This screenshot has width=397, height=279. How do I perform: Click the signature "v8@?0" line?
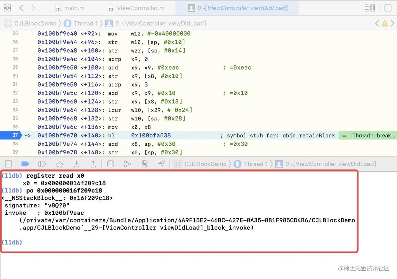click(37, 205)
